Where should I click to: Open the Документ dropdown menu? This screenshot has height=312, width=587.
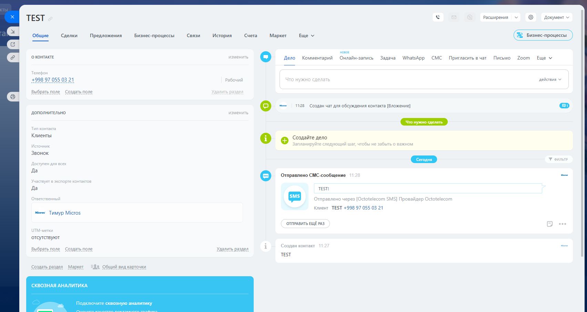coord(557,17)
